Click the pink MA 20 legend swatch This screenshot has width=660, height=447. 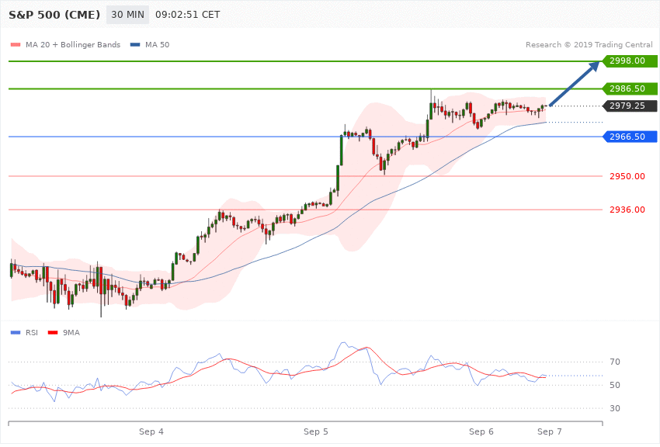pyautogui.click(x=16, y=44)
